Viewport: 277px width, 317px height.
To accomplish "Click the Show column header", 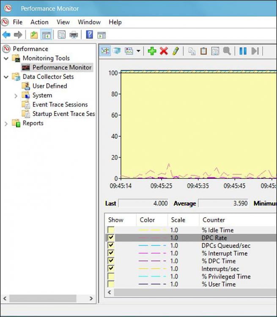I will (x=121, y=220).
